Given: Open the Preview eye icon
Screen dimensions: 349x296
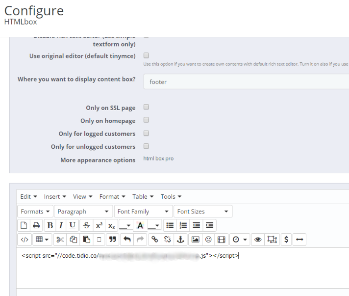Looking at the screenshot, I should click(258, 240).
